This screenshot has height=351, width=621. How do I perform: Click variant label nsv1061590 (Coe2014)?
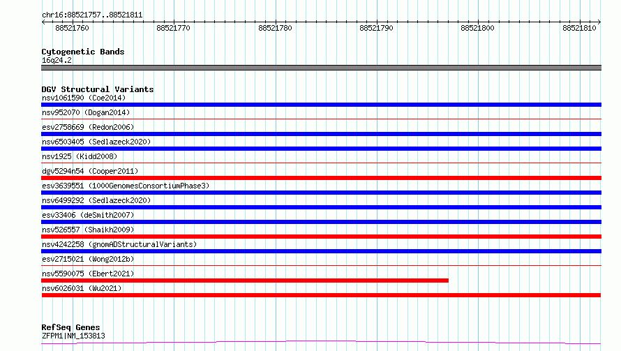(x=84, y=98)
